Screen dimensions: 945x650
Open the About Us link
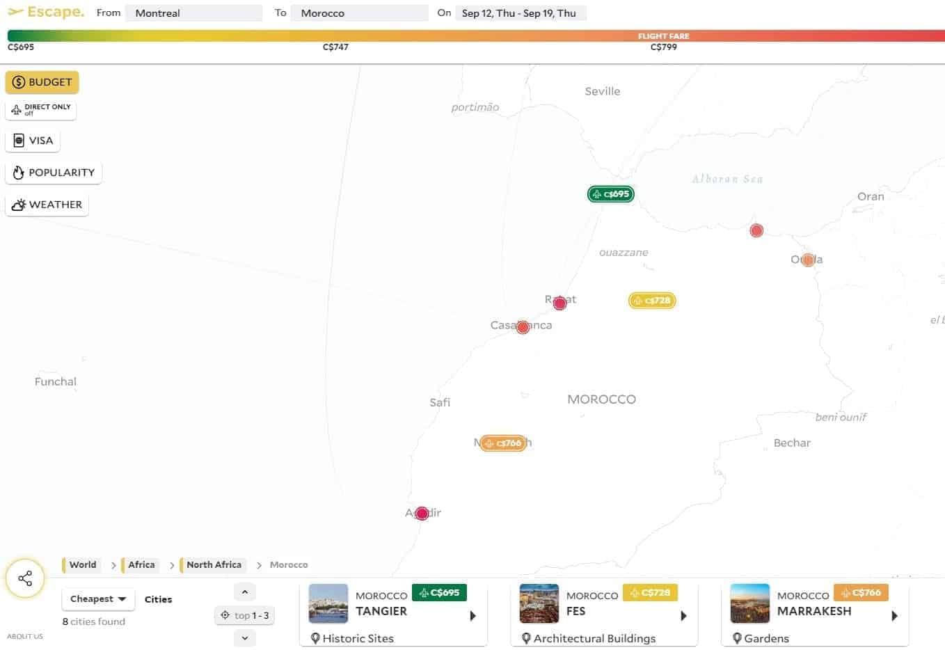25,636
